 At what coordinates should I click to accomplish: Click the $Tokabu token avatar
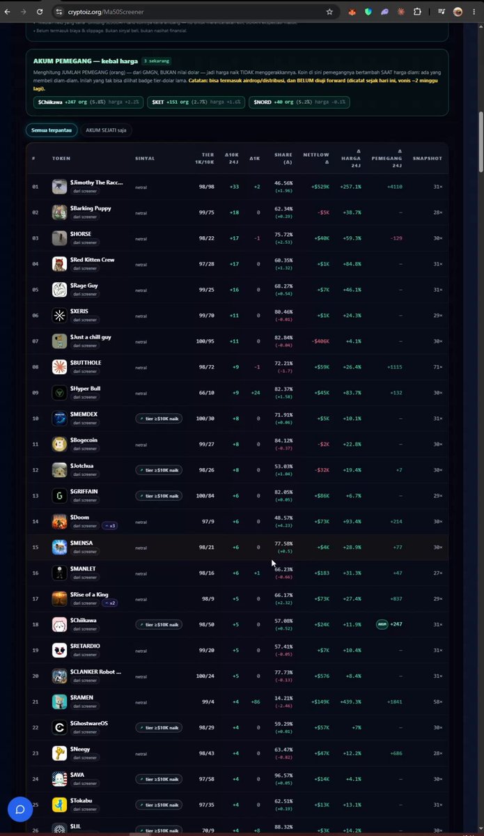point(59,805)
